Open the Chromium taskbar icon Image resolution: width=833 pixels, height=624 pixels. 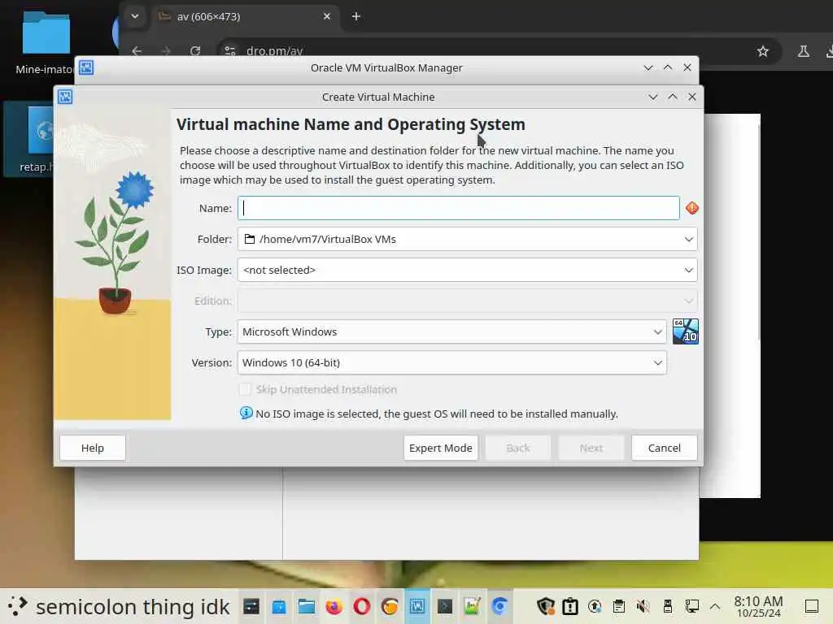pos(500,606)
